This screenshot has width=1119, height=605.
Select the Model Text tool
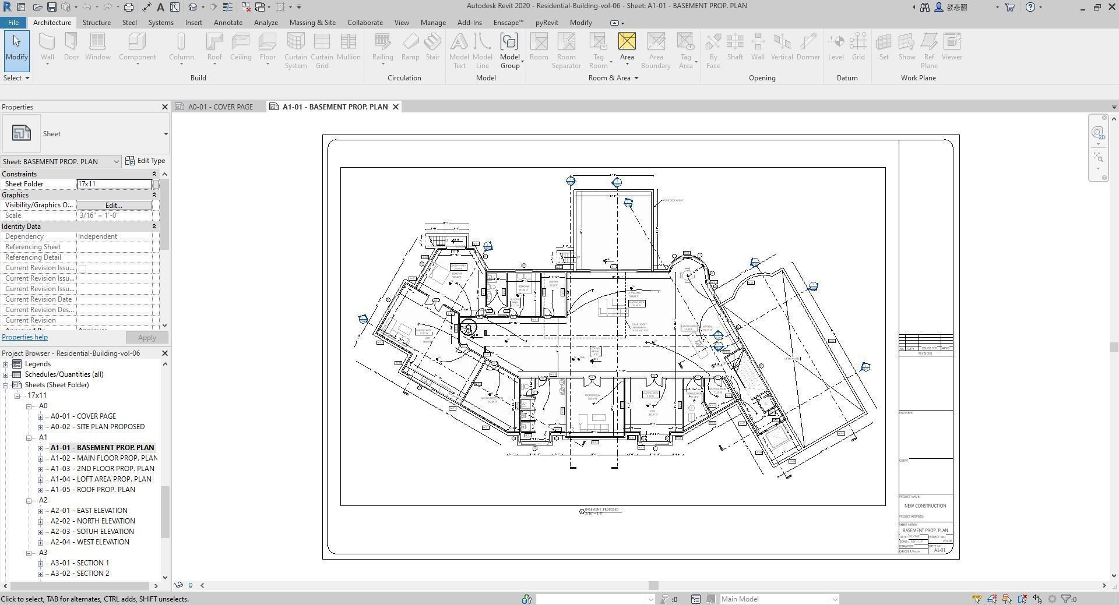[459, 51]
